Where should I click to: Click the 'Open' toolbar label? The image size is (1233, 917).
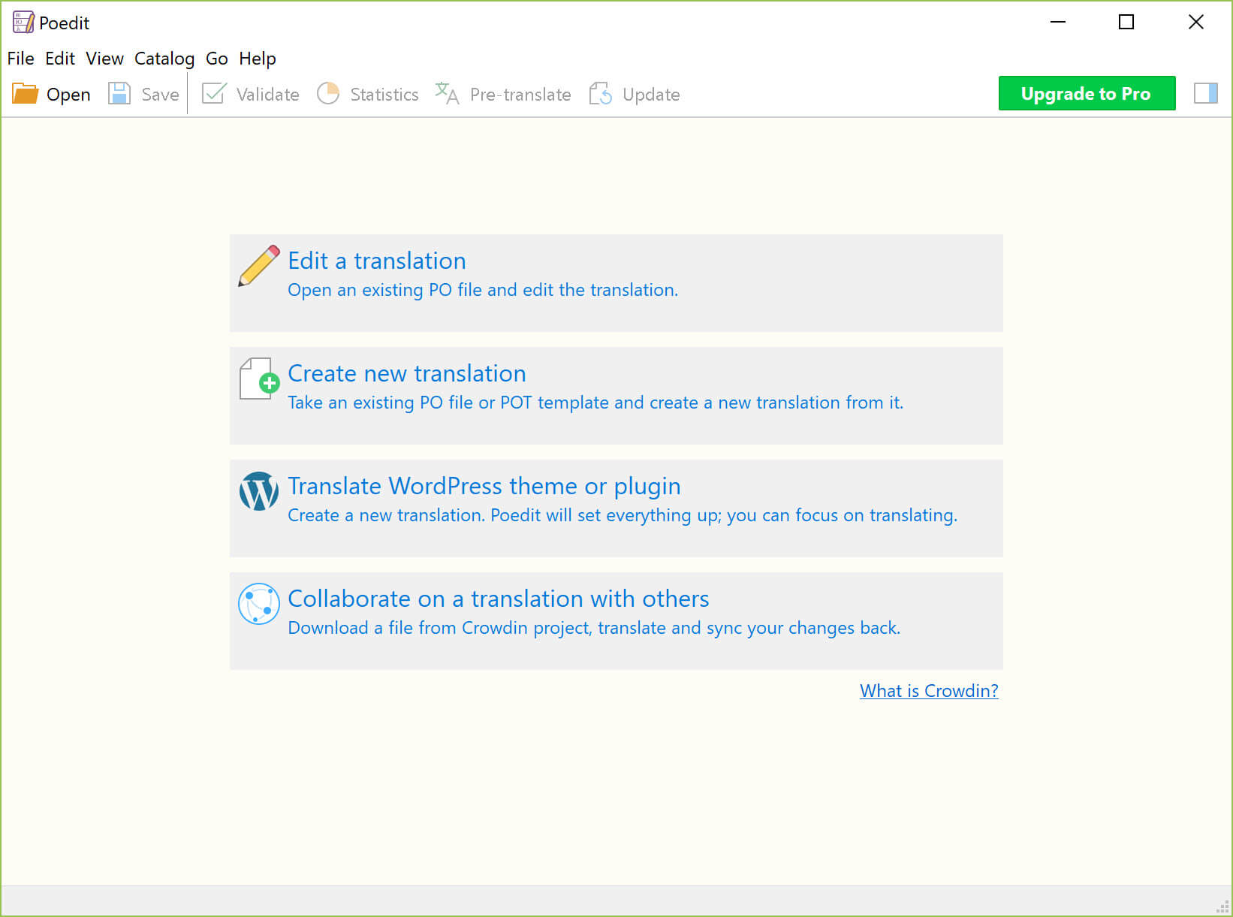[x=68, y=95]
